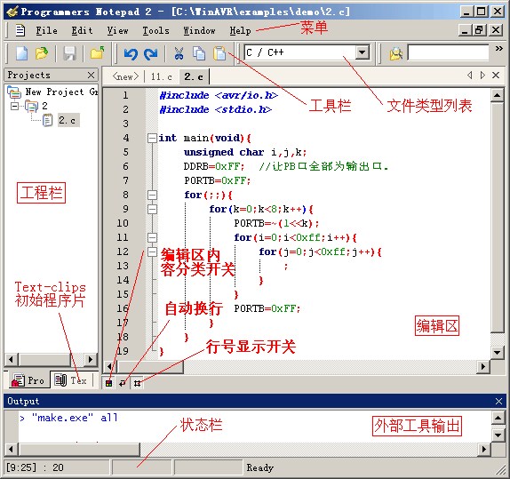Toggle line numbers display button

[x=137, y=383]
